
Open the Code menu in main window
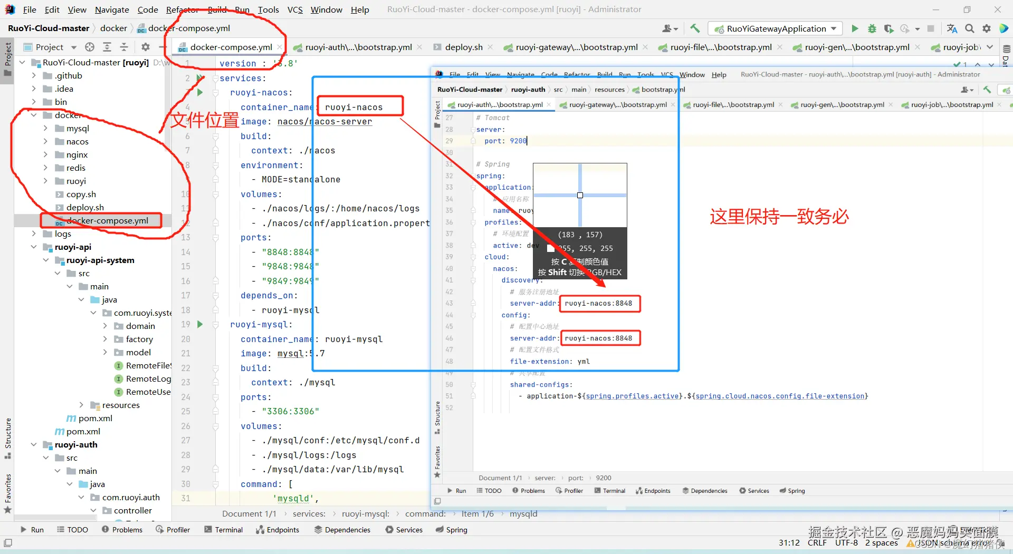coord(148,9)
